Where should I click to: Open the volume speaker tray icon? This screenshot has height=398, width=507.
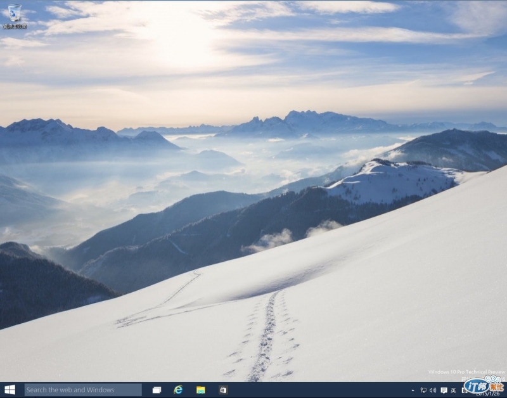point(433,390)
